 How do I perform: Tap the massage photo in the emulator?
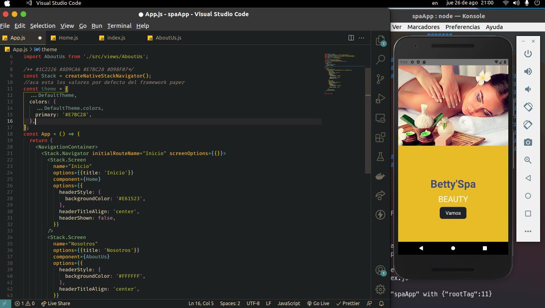pyautogui.click(x=453, y=105)
